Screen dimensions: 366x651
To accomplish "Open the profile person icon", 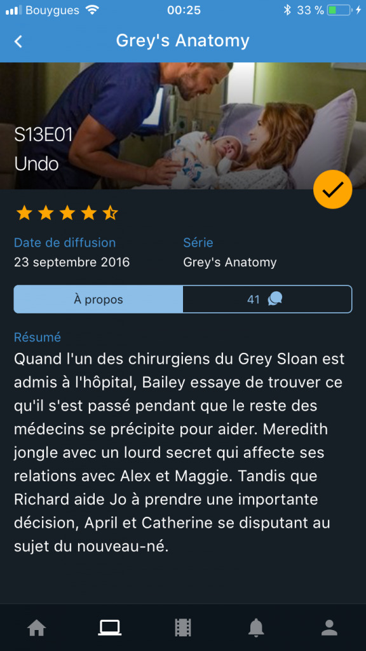I will click(x=330, y=627).
